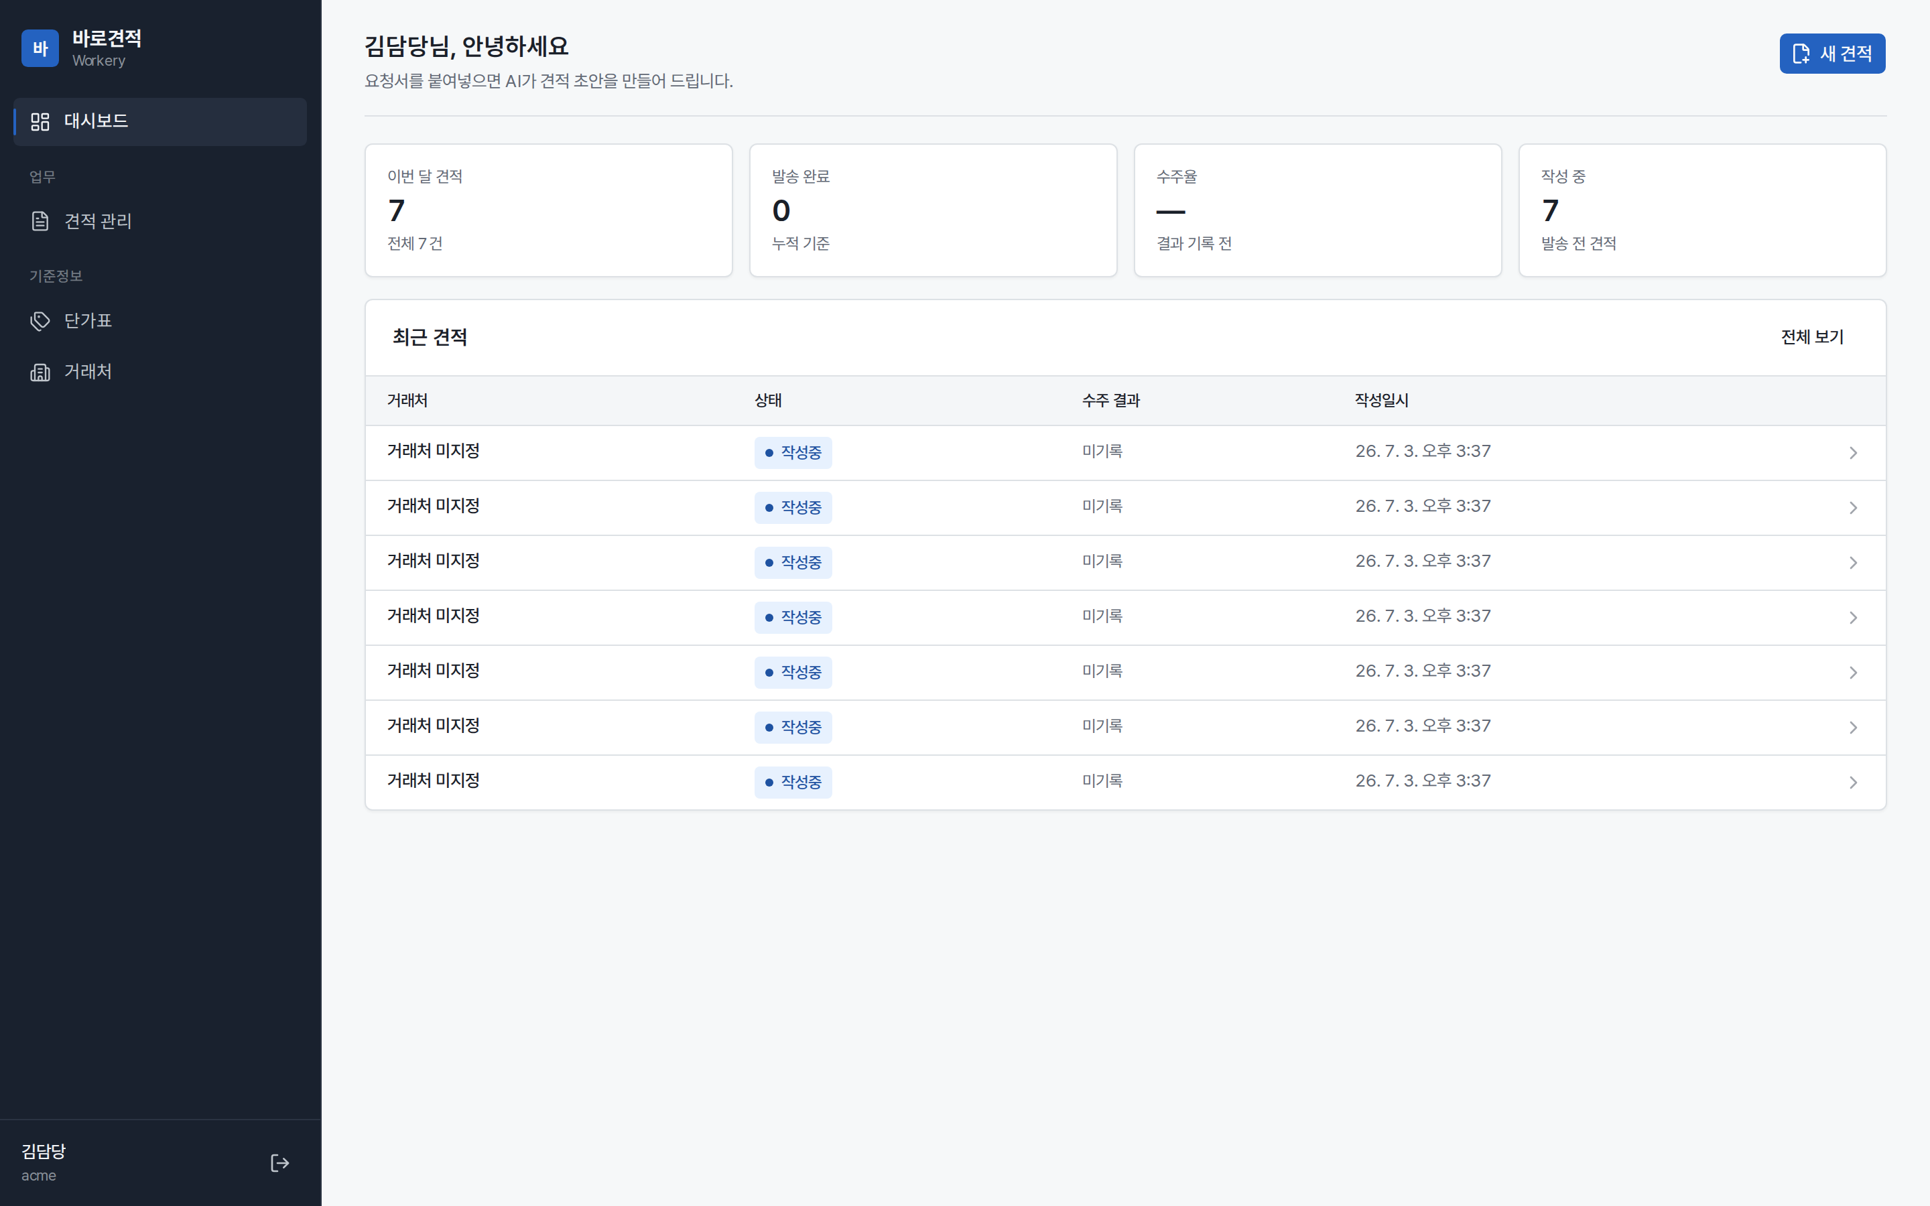Click the 바로견적 brand name text

coord(107,38)
